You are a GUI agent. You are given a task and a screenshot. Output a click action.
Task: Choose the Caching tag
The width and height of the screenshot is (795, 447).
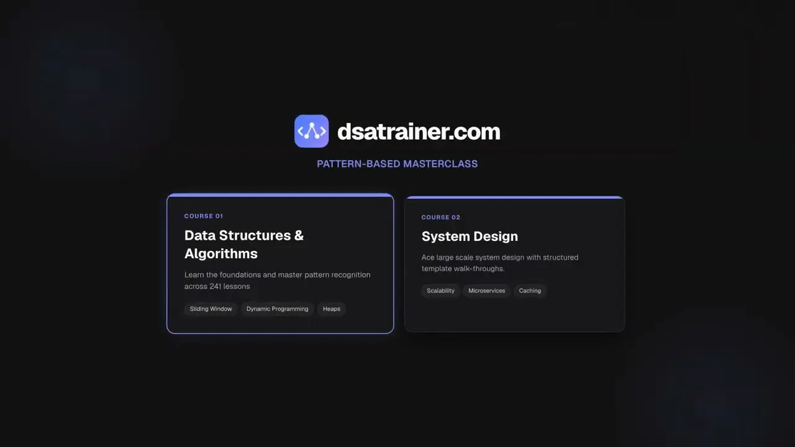(530, 291)
